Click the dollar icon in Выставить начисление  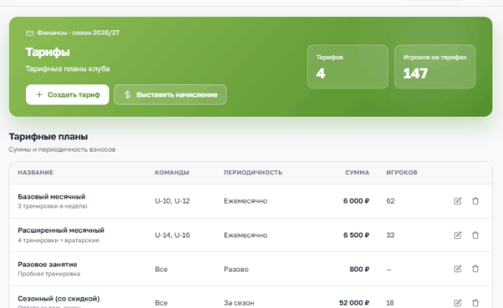click(127, 95)
